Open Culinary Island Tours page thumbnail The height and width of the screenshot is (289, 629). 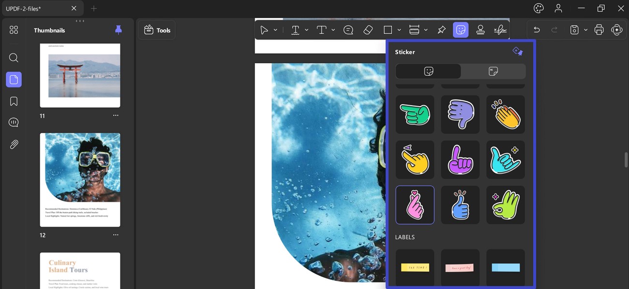click(x=80, y=271)
